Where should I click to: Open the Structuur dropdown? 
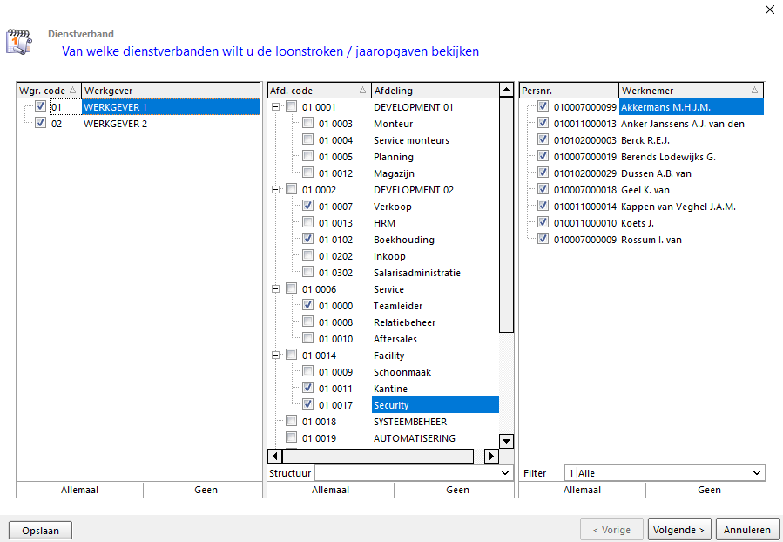[506, 473]
